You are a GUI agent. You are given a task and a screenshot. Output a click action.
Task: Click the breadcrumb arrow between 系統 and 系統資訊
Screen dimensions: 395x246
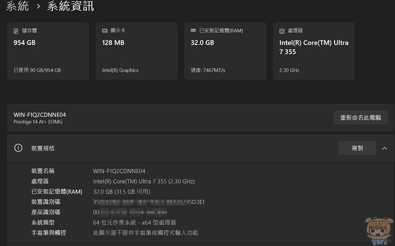(38, 7)
